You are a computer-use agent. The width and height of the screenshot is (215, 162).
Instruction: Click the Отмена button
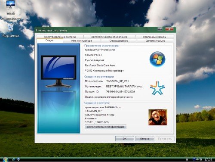coord(145,139)
